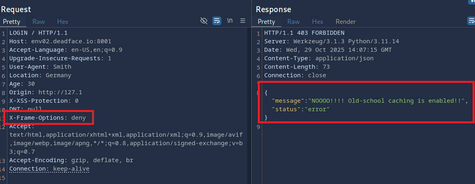Open the Response Render tab
475x184 pixels.
click(345, 21)
